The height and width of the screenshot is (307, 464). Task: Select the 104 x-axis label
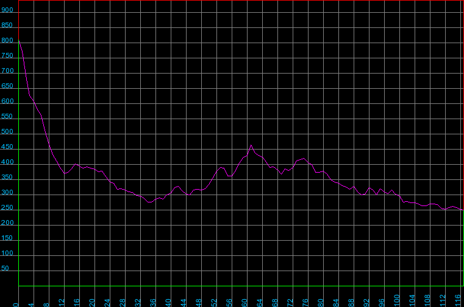tap(412, 302)
